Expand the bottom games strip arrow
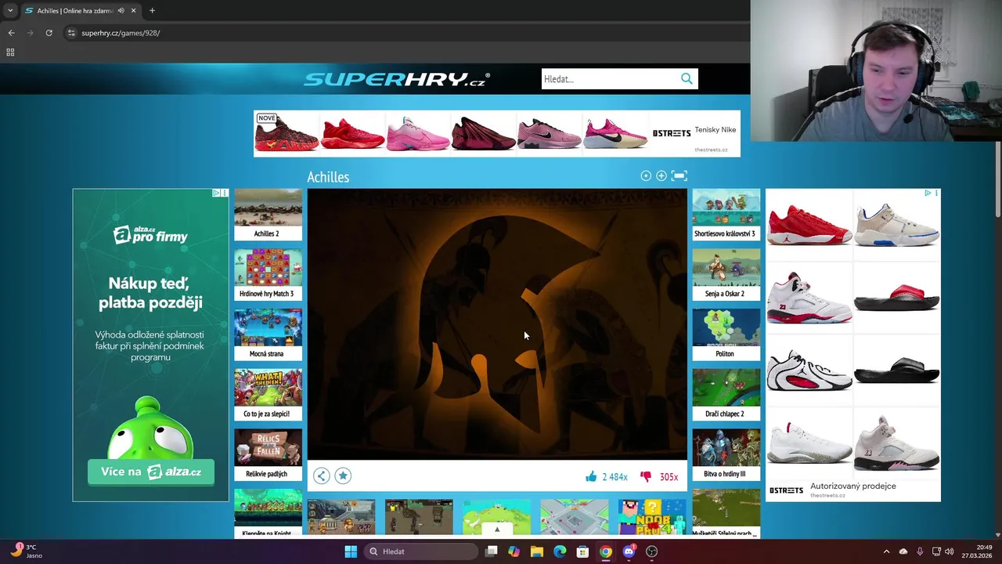The image size is (1002, 564). click(x=496, y=530)
